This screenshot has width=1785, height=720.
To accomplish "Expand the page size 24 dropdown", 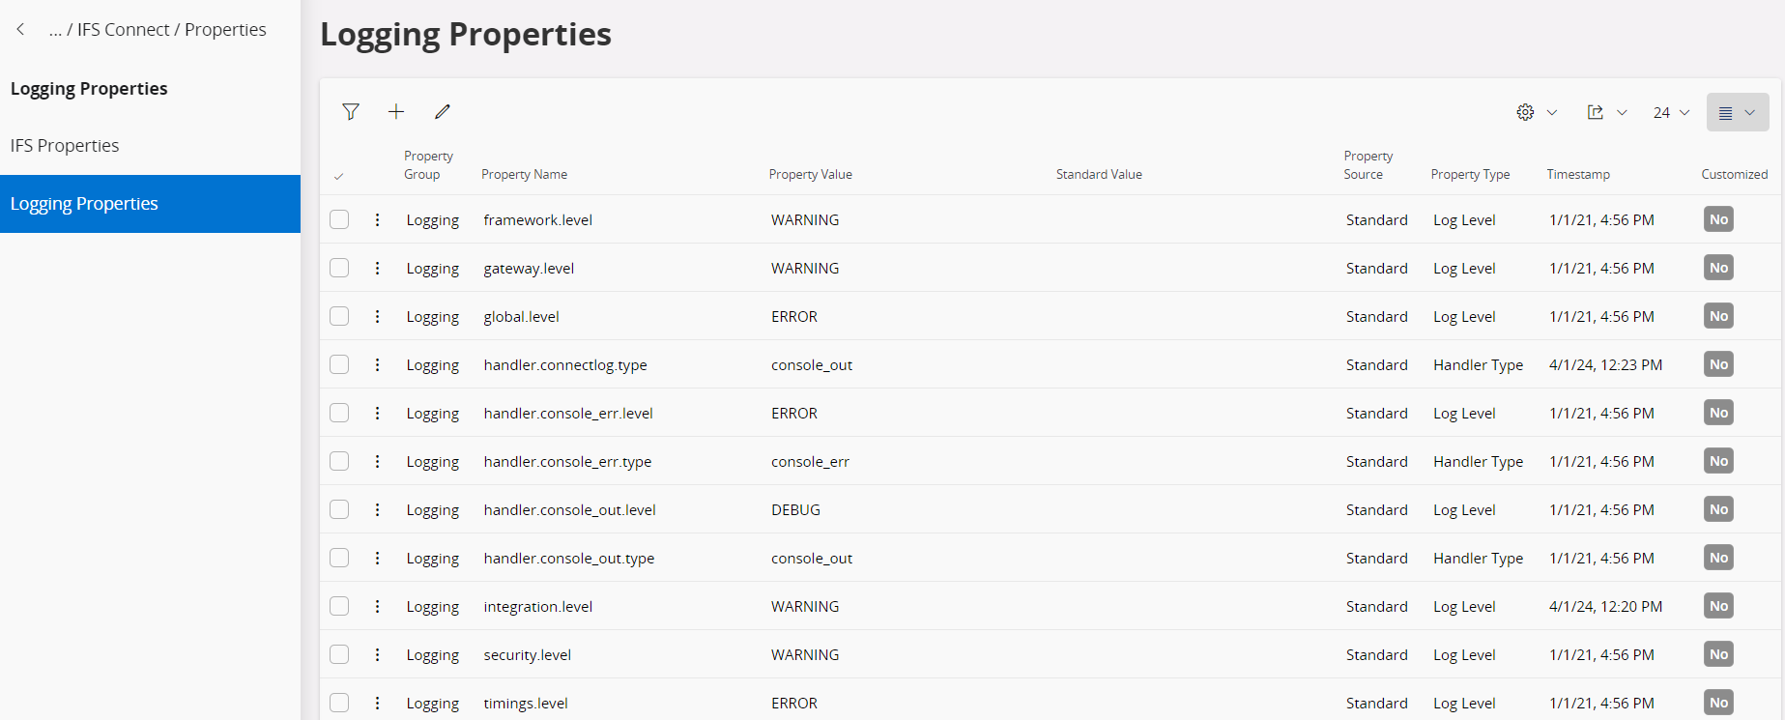I will tap(1671, 112).
